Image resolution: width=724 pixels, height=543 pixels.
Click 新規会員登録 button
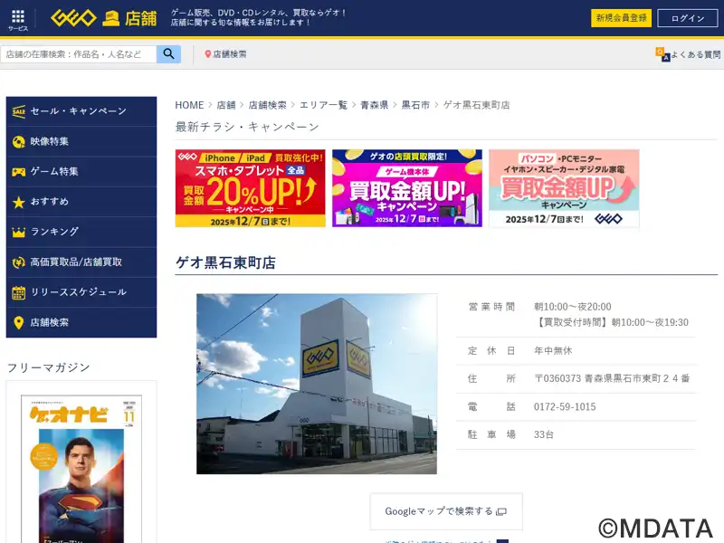click(x=621, y=18)
